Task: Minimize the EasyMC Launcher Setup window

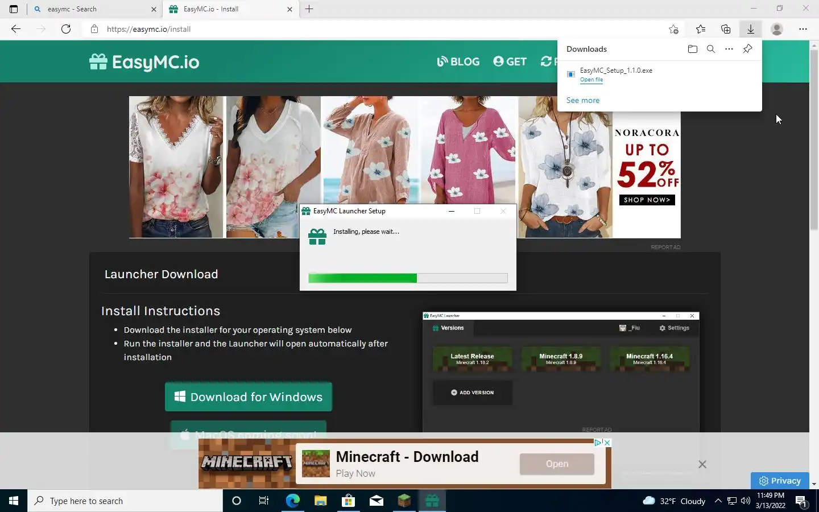Action: point(452,211)
